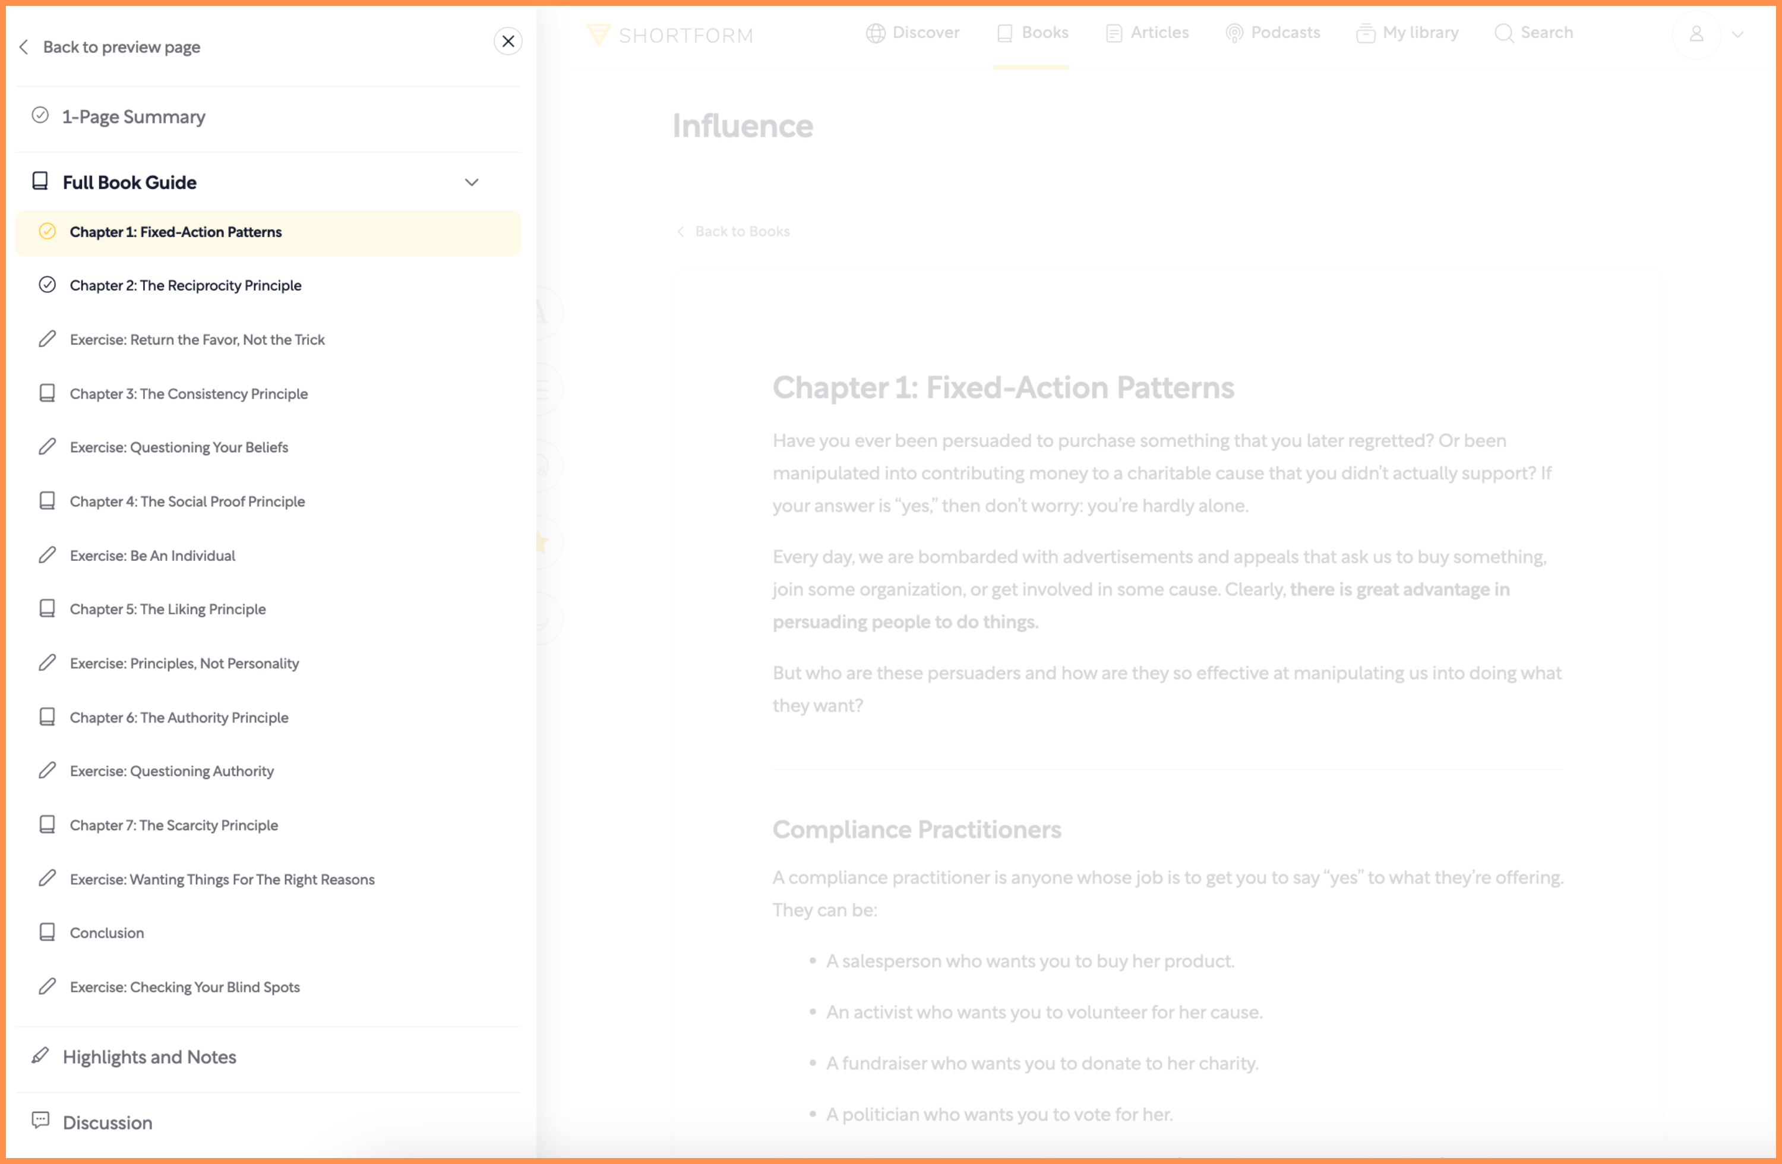
Task: Click book icon beside Chapter 3
Action: (47, 393)
